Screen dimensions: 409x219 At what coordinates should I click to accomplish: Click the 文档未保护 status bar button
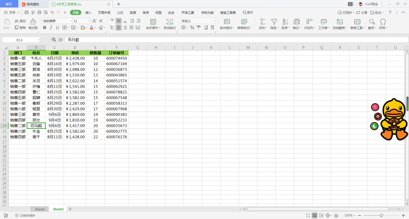25,216
